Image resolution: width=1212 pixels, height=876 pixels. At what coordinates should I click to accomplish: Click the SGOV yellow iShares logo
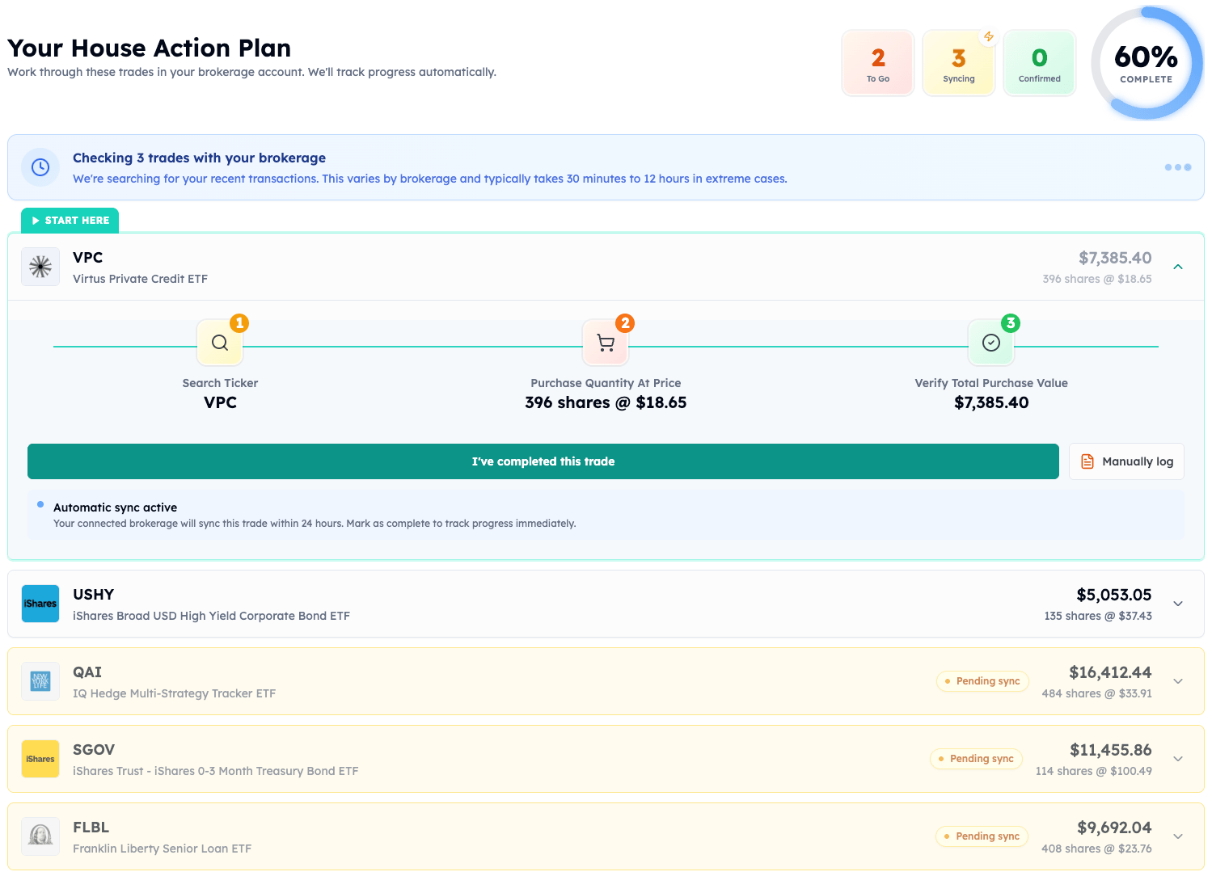click(x=40, y=759)
